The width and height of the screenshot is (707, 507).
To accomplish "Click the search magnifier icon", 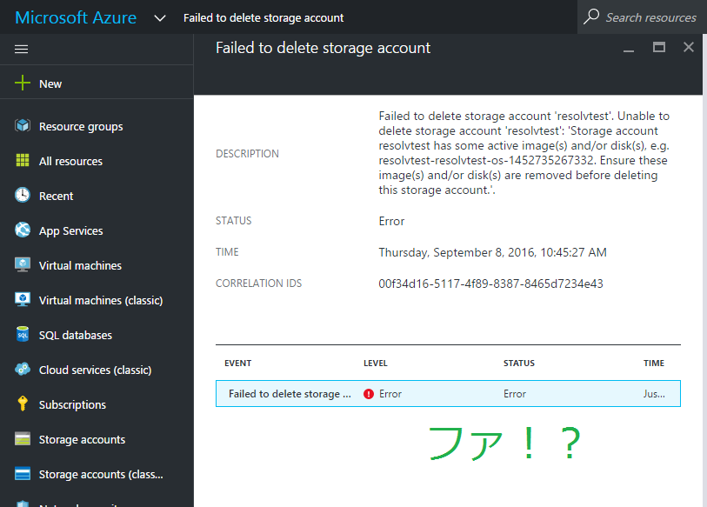I will [591, 17].
